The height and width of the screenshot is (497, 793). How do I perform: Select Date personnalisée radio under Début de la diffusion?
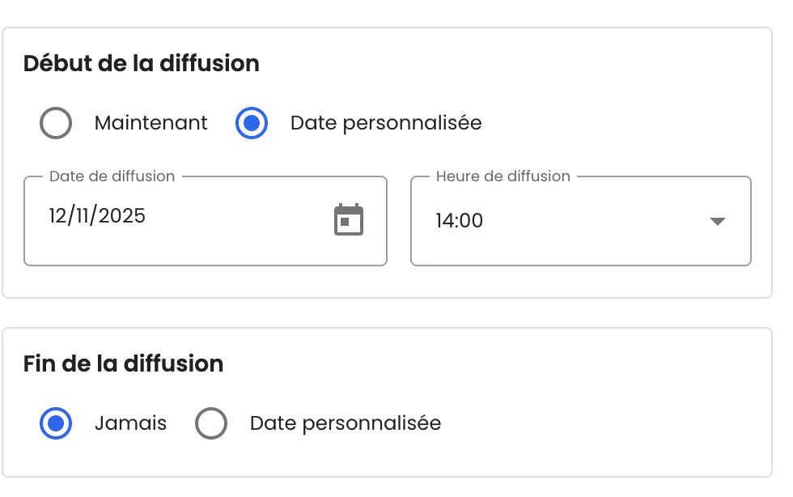(x=252, y=123)
